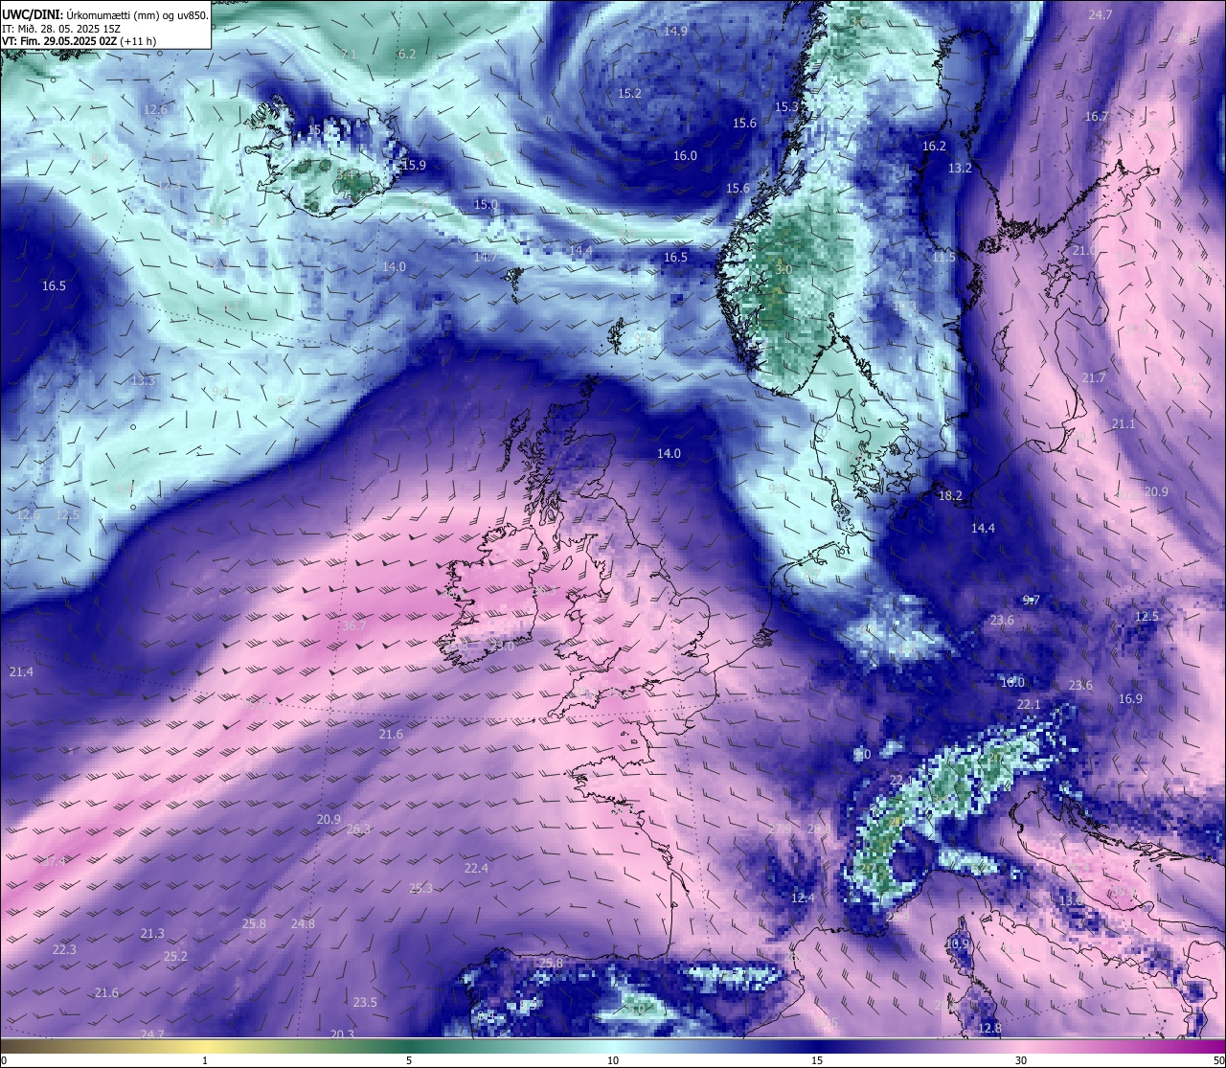The width and height of the screenshot is (1226, 1068).
Task: Click the 21.7 value over the Baltic states
Action: pyautogui.click(x=1093, y=378)
